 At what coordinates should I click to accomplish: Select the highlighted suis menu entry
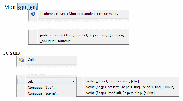[47, 82]
